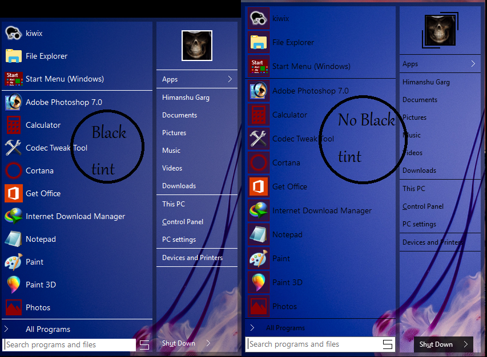The width and height of the screenshot is (487, 357).
Task: Open Notepad icon in left menu
Action: tap(13, 239)
